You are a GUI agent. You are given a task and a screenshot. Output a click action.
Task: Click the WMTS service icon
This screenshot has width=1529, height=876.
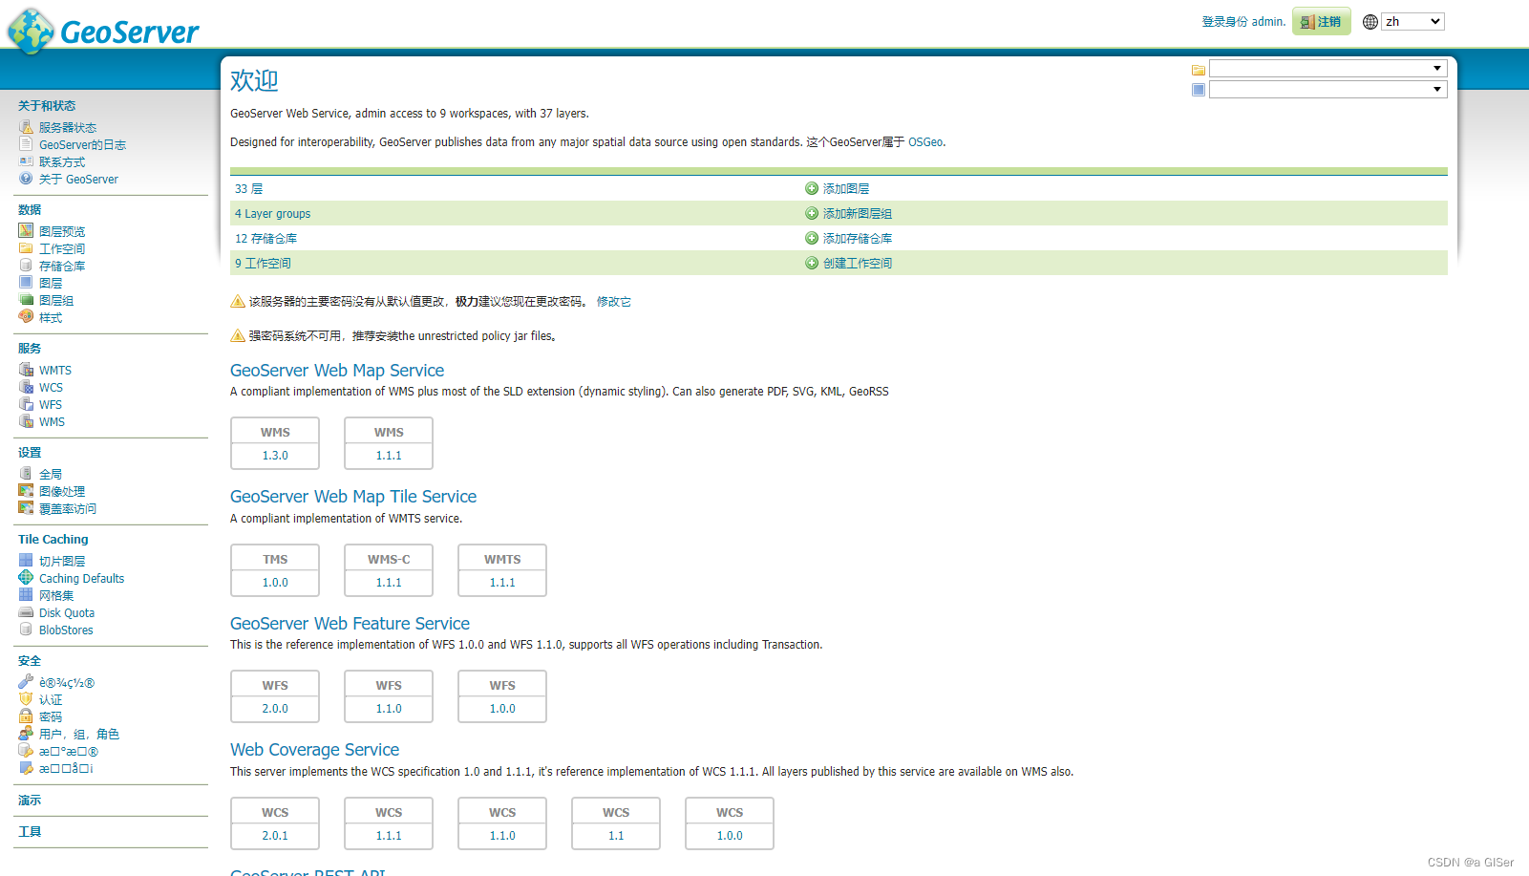[26, 370]
